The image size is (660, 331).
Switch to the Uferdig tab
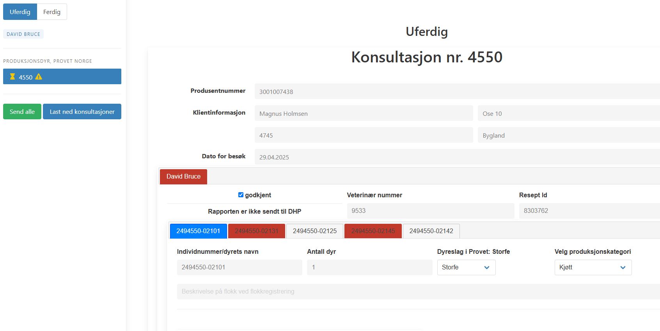click(x=20, y=12)
